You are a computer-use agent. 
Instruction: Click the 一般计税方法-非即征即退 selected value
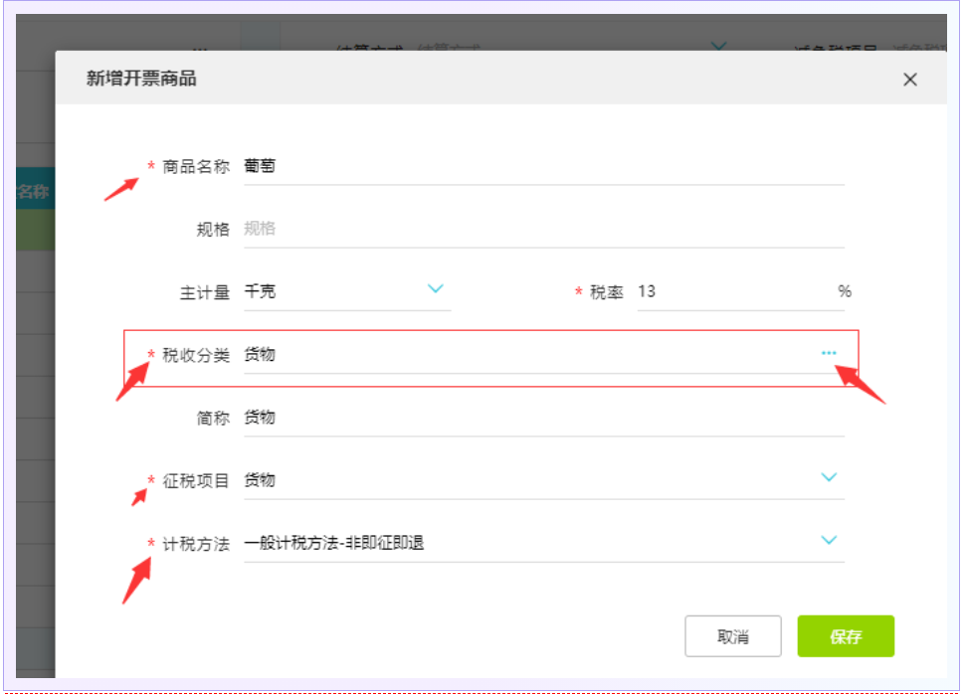pos(334,543)
